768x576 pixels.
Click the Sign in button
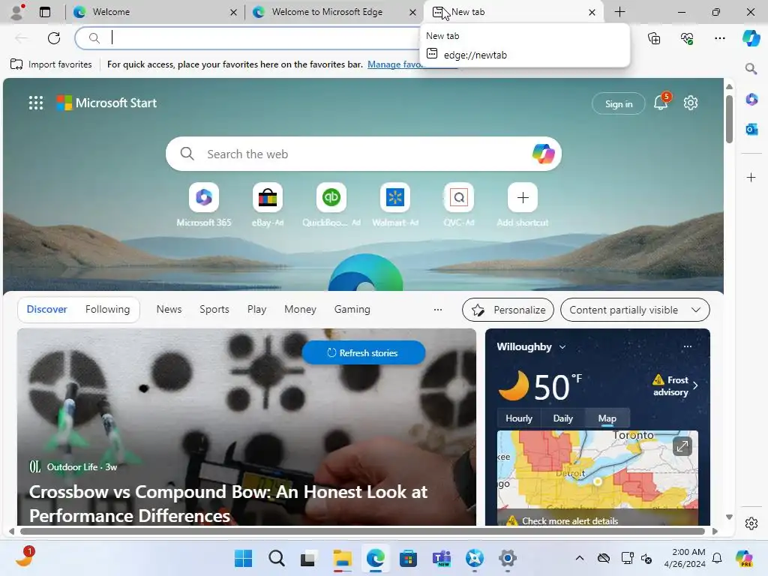[x=619, y=103]
